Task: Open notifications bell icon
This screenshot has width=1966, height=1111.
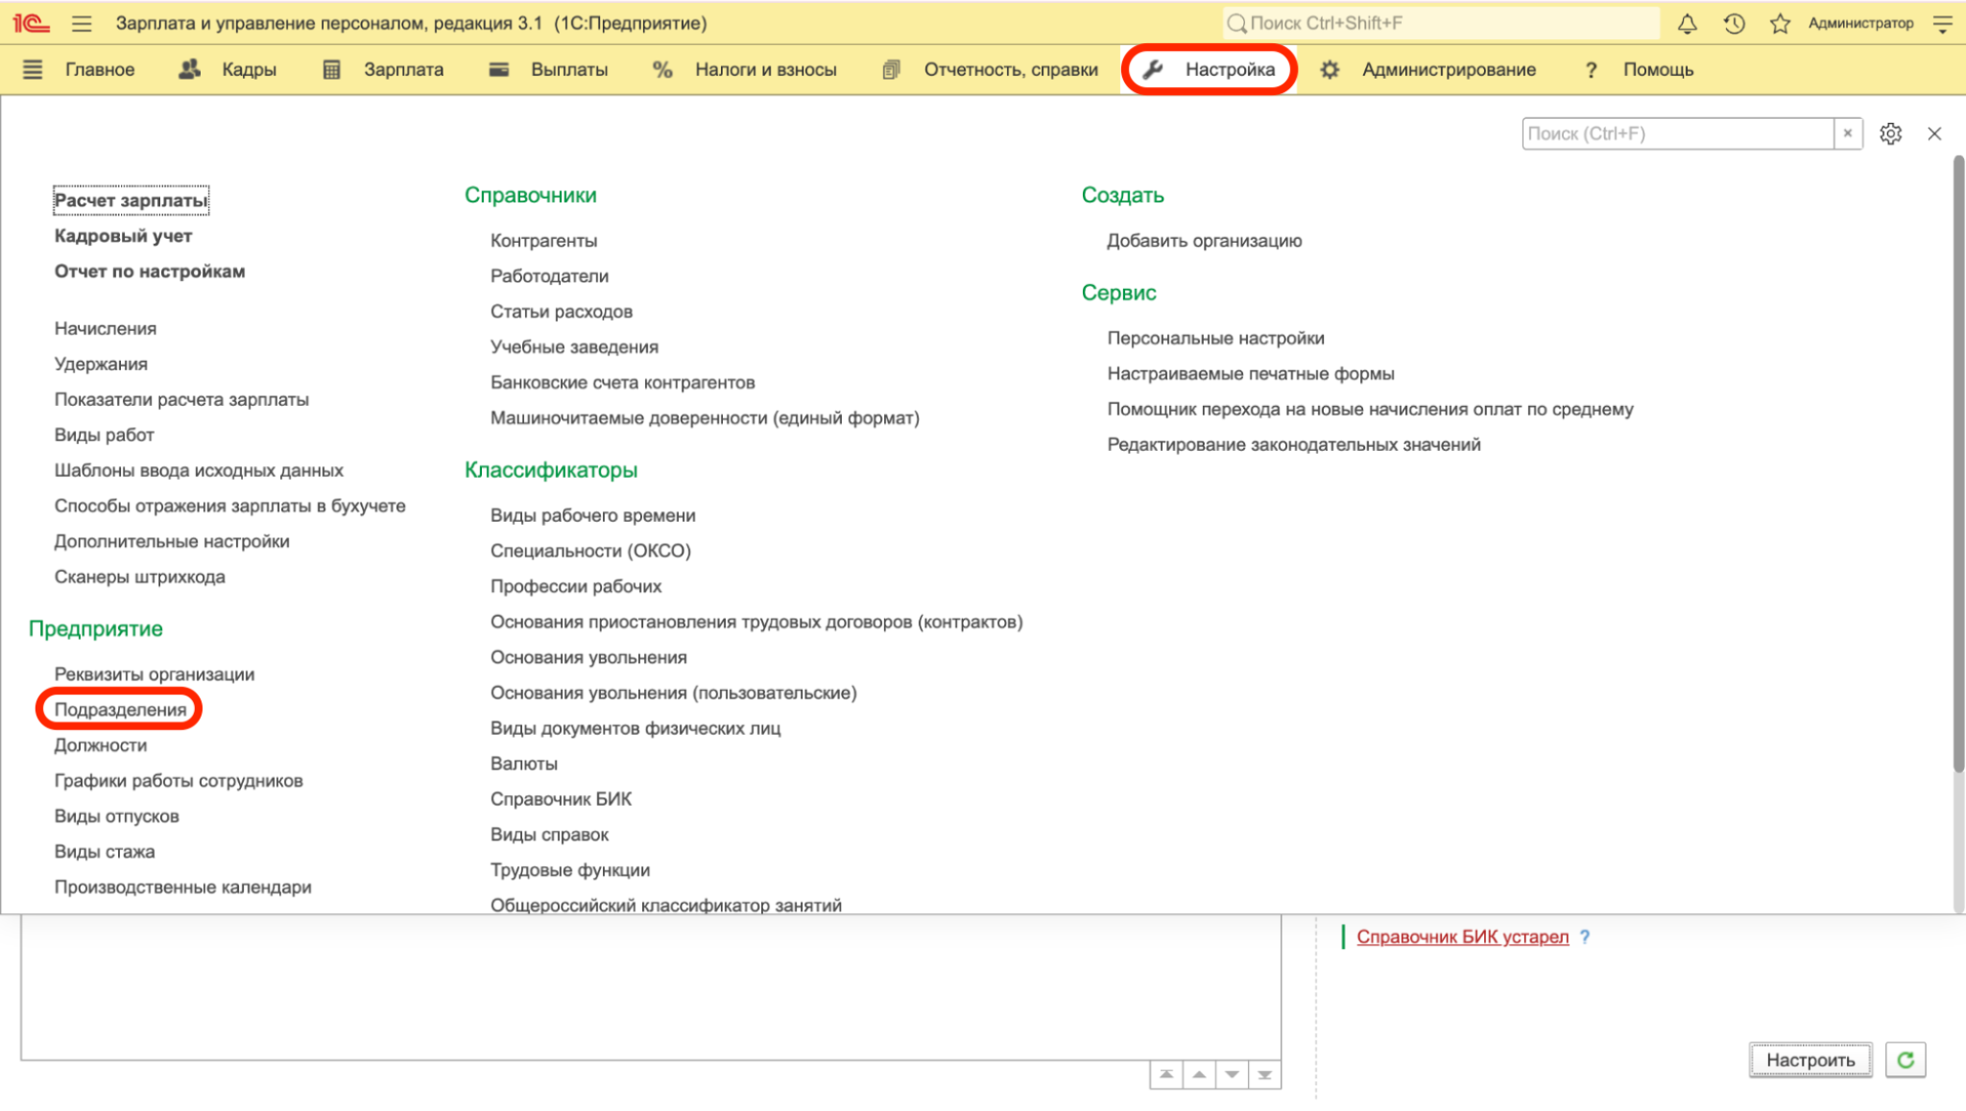Action: [x=1687, y=23]
